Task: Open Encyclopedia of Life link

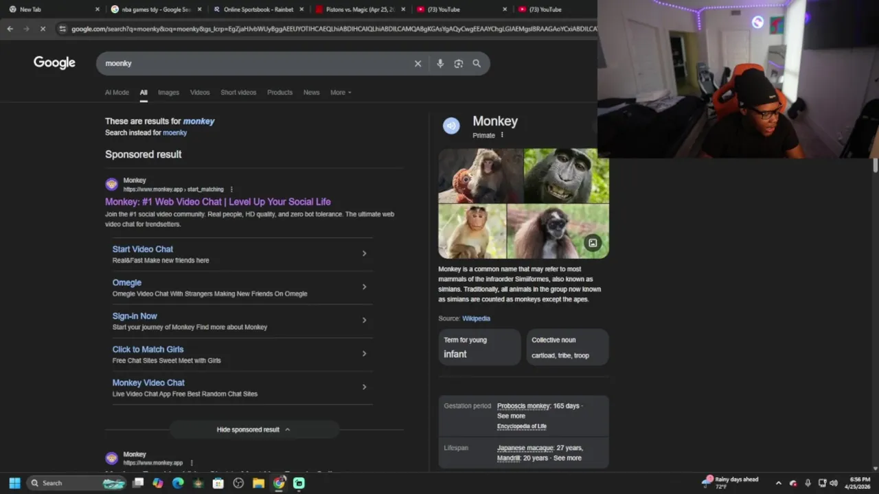Action: tap(522, 427)
